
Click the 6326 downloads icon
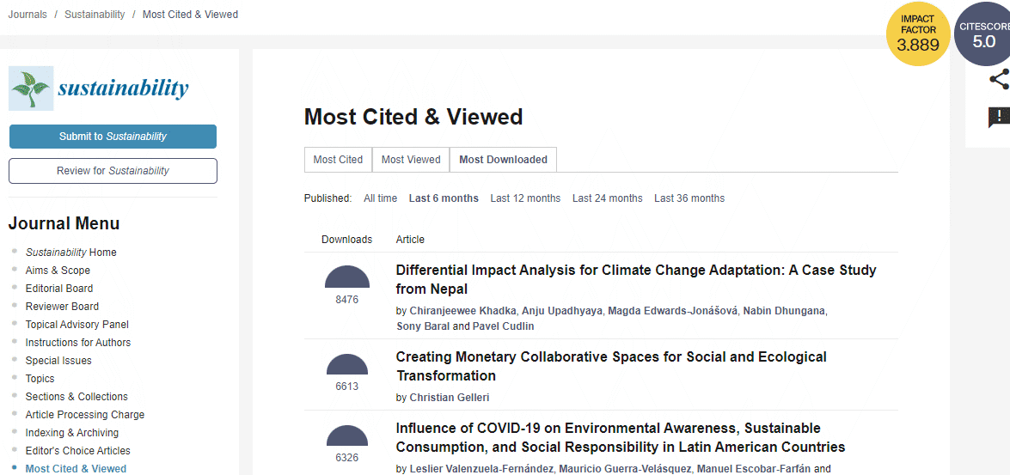click(x=347, y=435)
